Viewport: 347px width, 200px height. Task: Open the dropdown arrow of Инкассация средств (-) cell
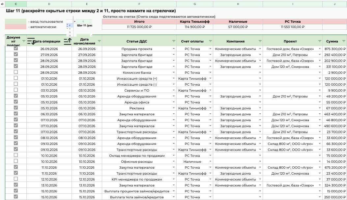pyautogui.click(x=174, y=84)
